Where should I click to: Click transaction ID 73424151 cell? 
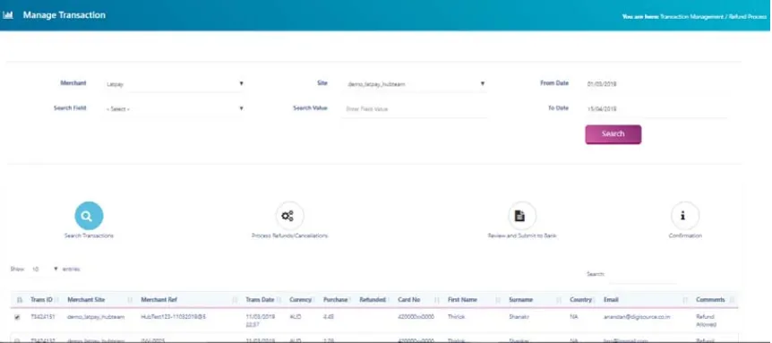42,317
